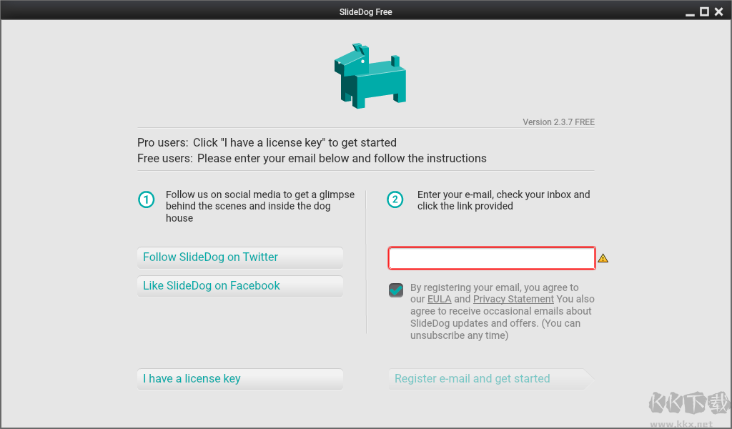Click the SlideDog dog logo

click(370, 77)
